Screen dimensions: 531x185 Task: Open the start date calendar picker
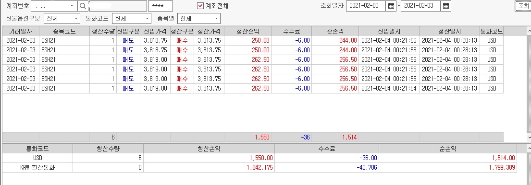(391, 6)
